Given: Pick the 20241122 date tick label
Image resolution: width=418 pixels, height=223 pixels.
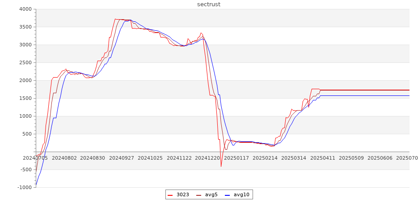Looking at the screenshot, I should tap(179, 158).
